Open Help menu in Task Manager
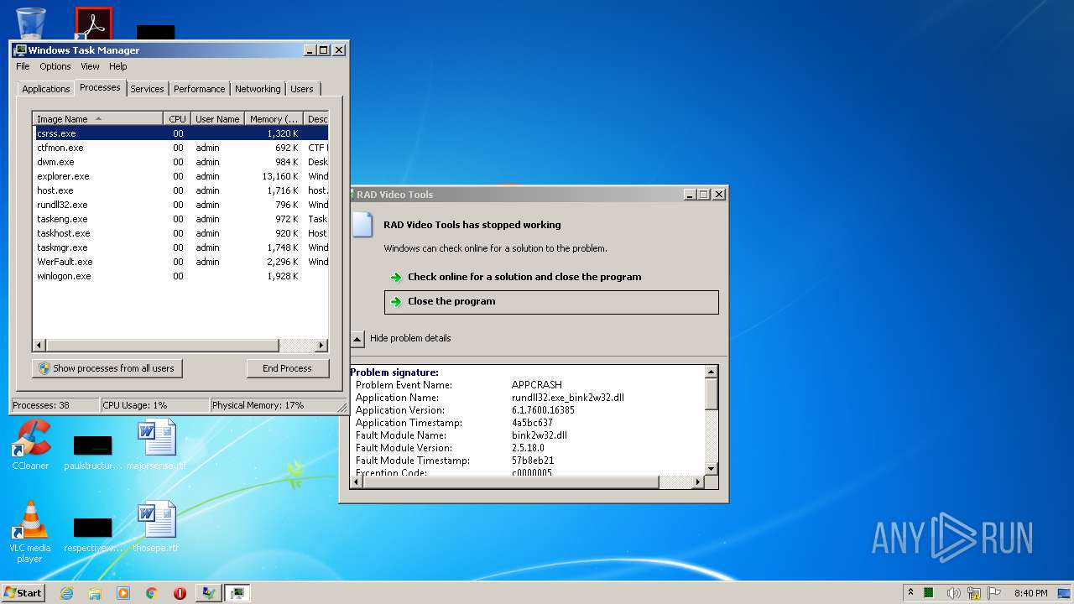This screenshot has width=1074, height=604. pyautogui.click(x=118, y=66)
